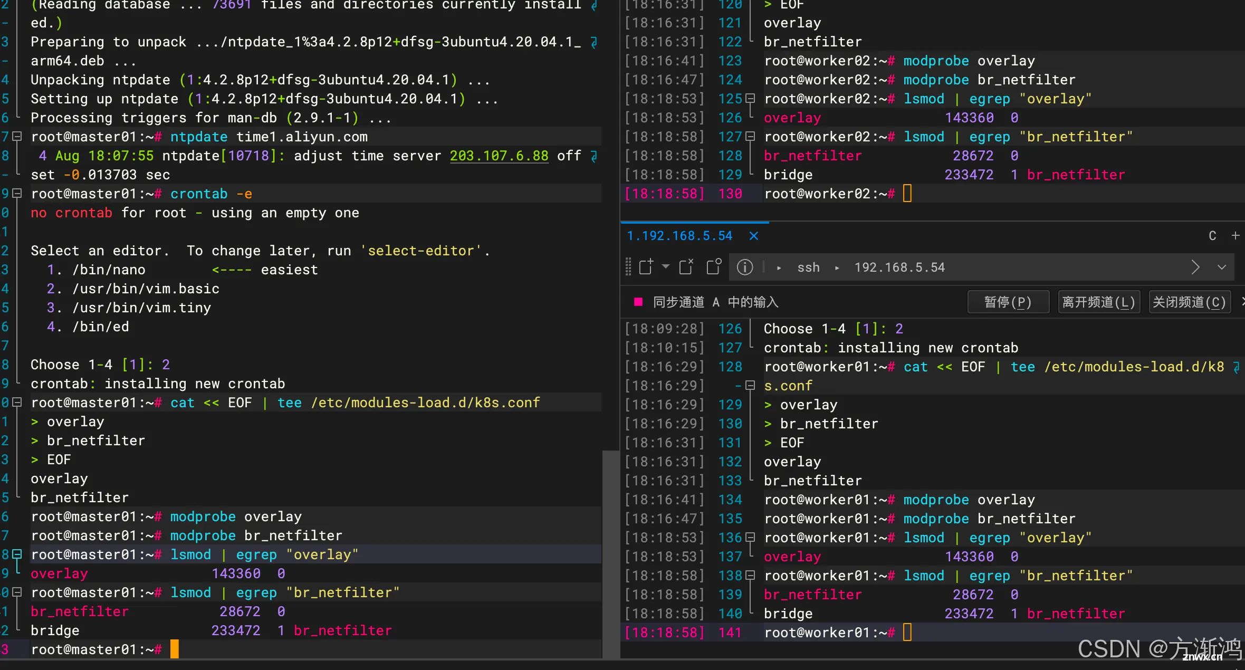
Task: Collapse master01 lsmod egrep "br_netfilter" block
Action: tap(17, 592)
